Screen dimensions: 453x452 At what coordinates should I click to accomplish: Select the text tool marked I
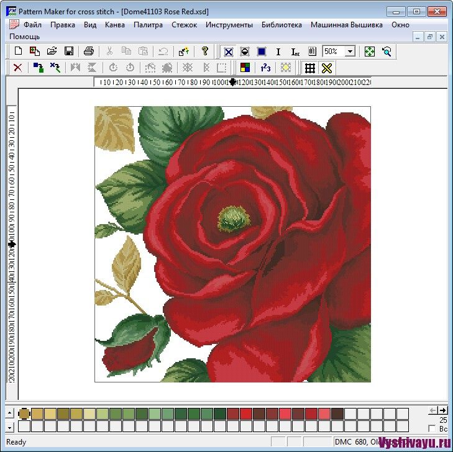[278, 52]
